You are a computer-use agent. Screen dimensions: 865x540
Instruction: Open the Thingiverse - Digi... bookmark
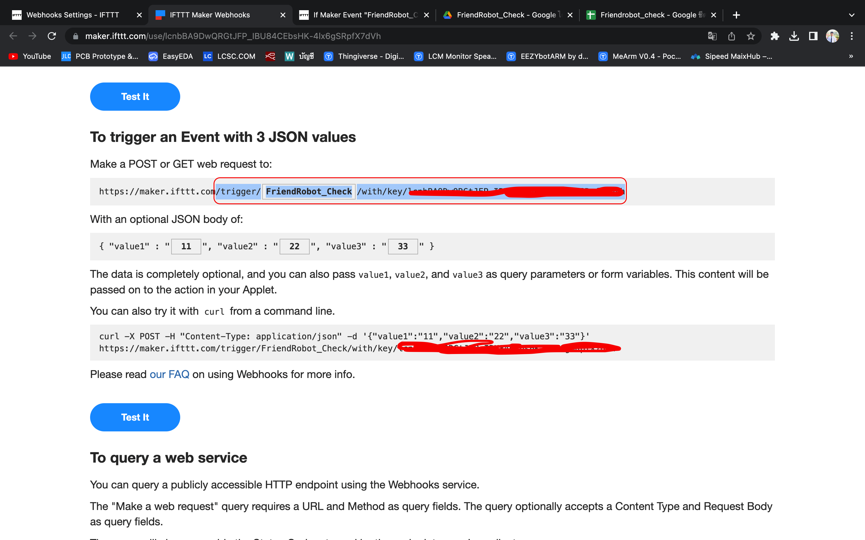pyautogui.click(x=364, y=56)
